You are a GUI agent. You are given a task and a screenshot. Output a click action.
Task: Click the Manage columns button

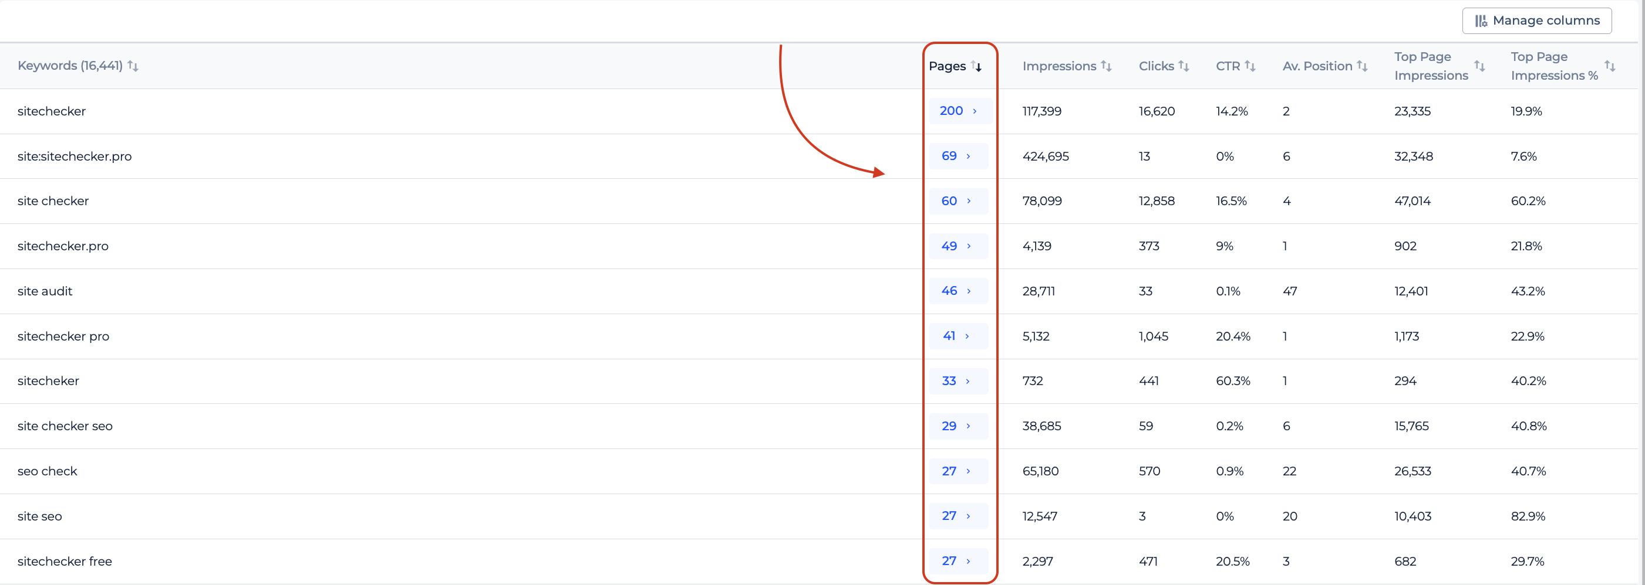point(1536,21)
